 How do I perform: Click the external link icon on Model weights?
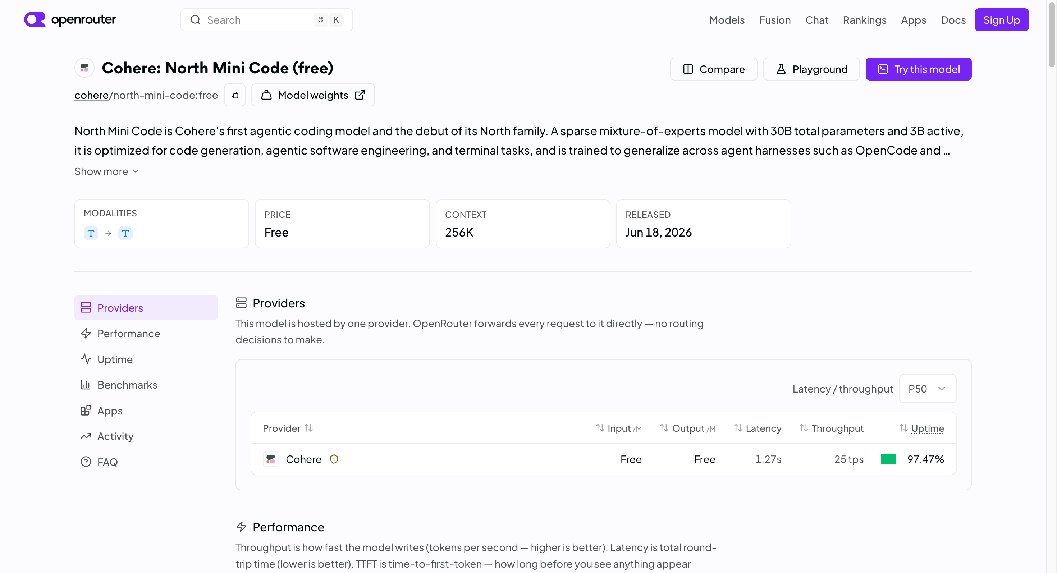pyautogui.click(x=360, y=95)
